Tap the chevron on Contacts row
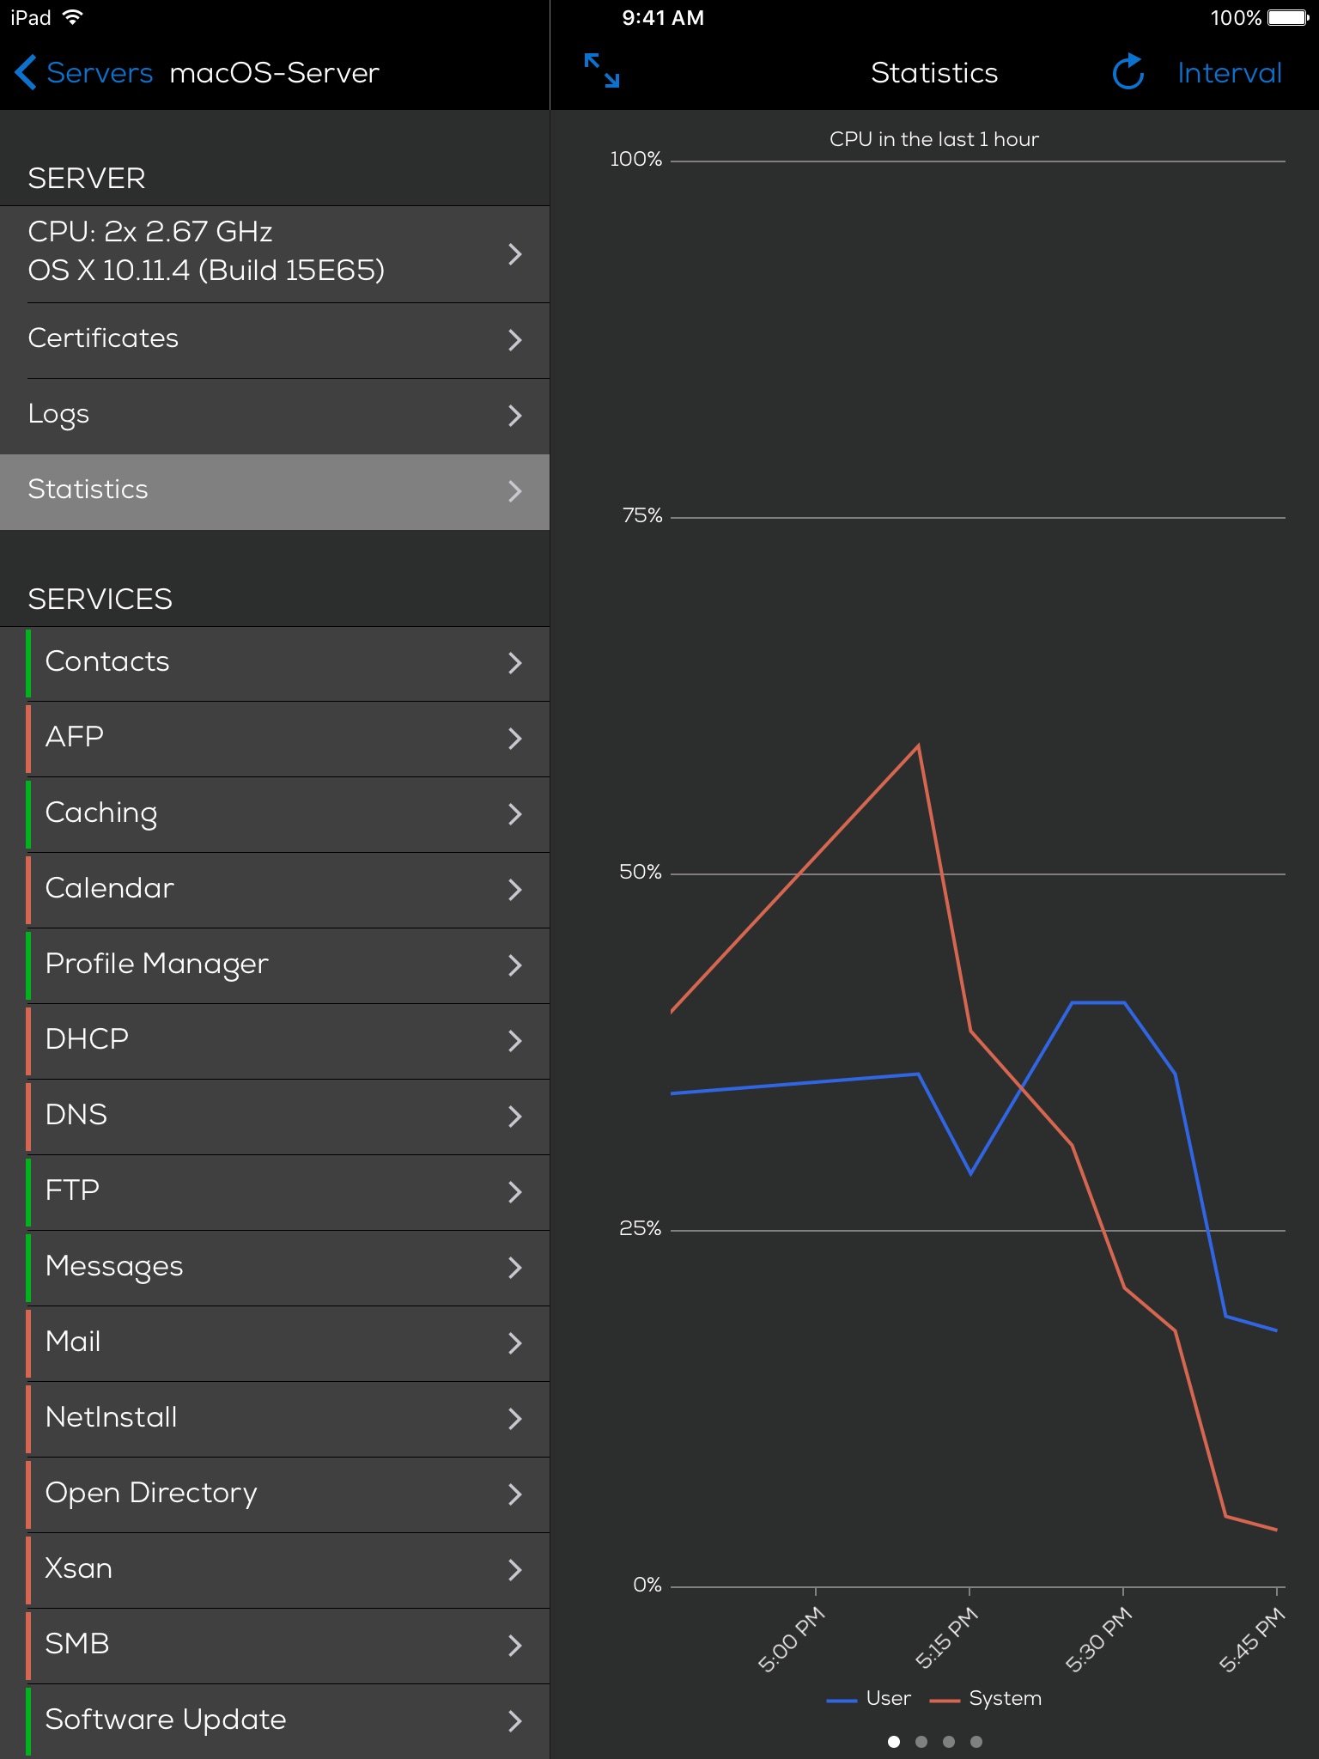1319x1759 pixels. tap(514, 663)
